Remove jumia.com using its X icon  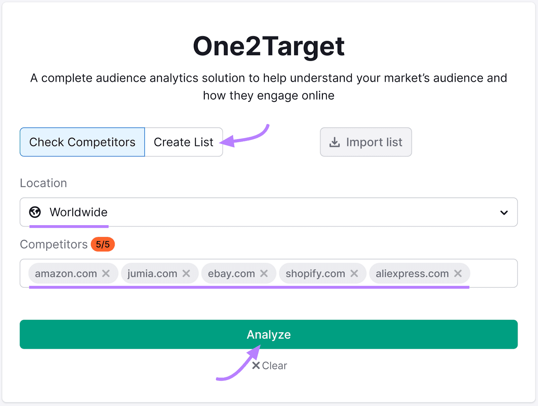tap(187, 273)
